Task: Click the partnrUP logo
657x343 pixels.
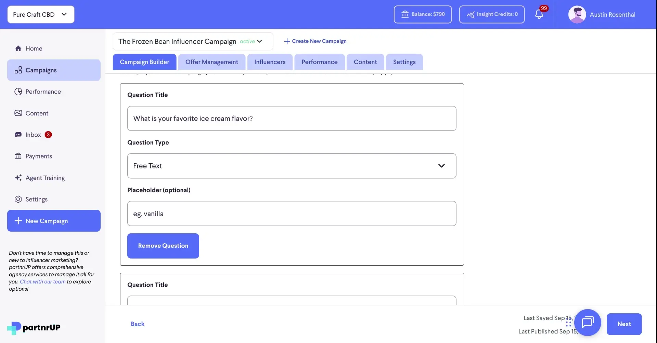Action: (x=34, y=327)
